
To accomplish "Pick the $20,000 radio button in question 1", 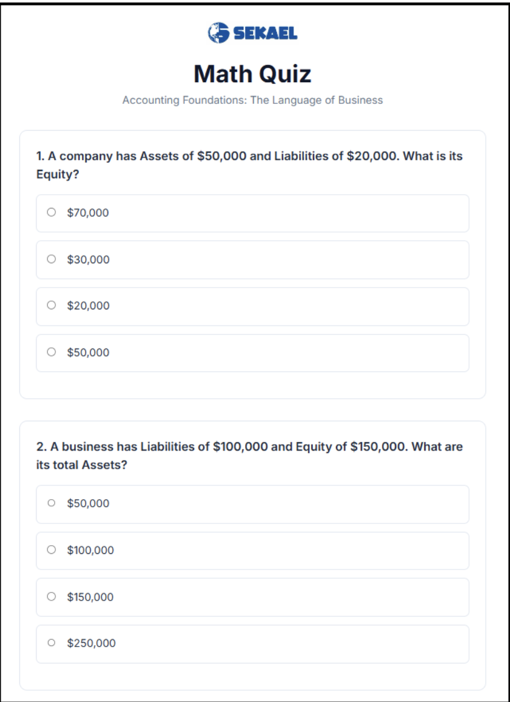I will (x=52, y=305).
